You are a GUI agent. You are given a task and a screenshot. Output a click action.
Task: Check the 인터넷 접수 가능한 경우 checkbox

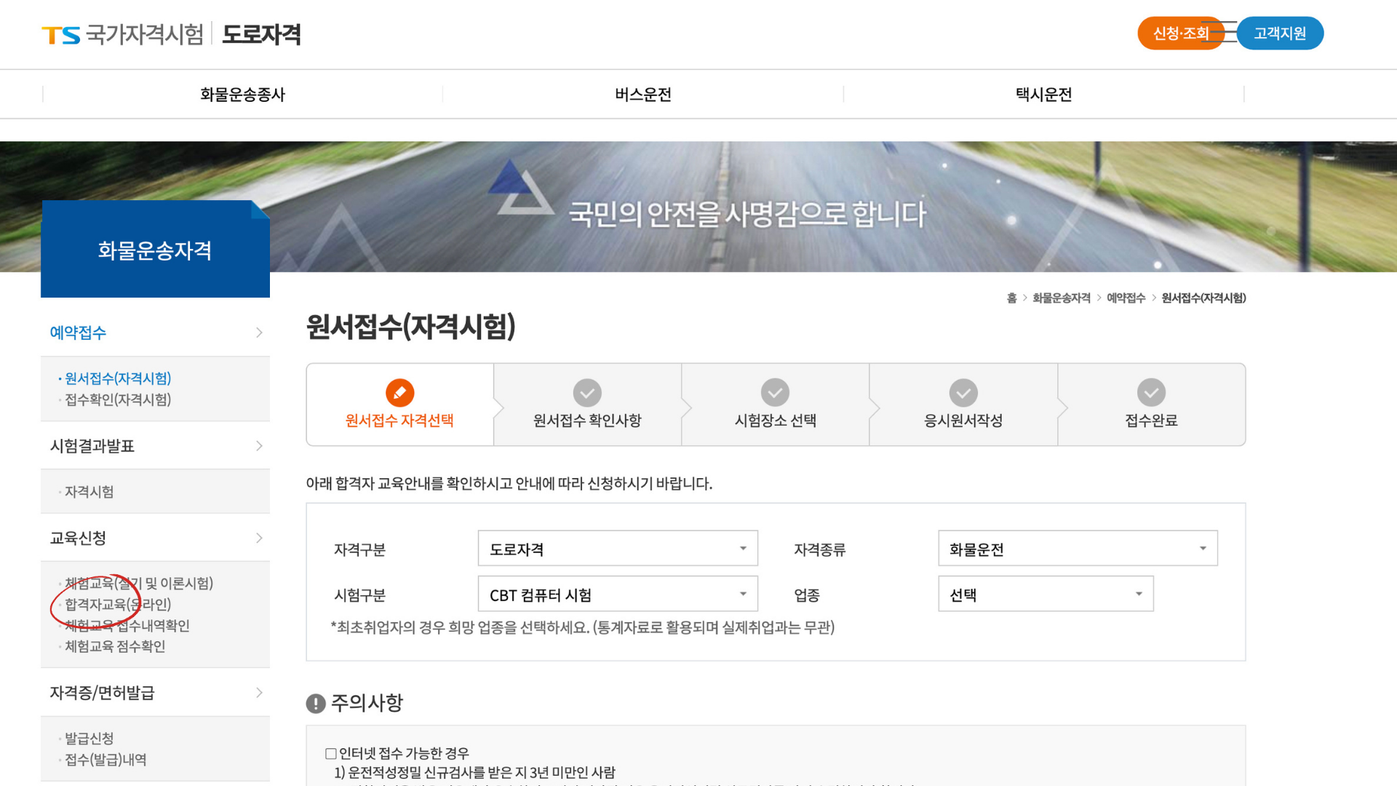click(331, 753)
